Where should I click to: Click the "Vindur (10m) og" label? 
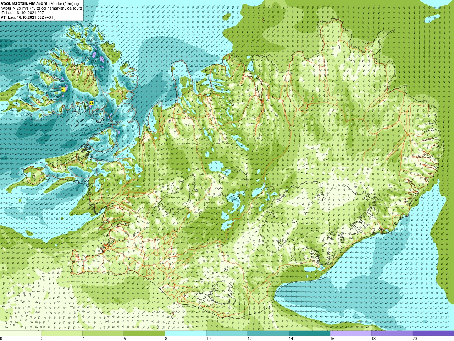point(65,4)
